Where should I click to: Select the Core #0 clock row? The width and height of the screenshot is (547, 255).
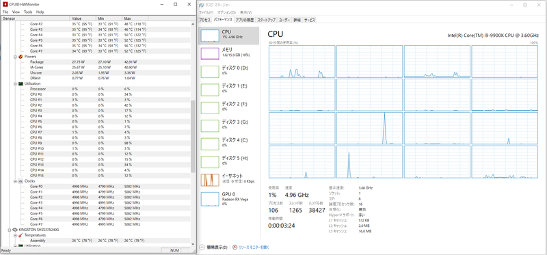click(96, 186)
